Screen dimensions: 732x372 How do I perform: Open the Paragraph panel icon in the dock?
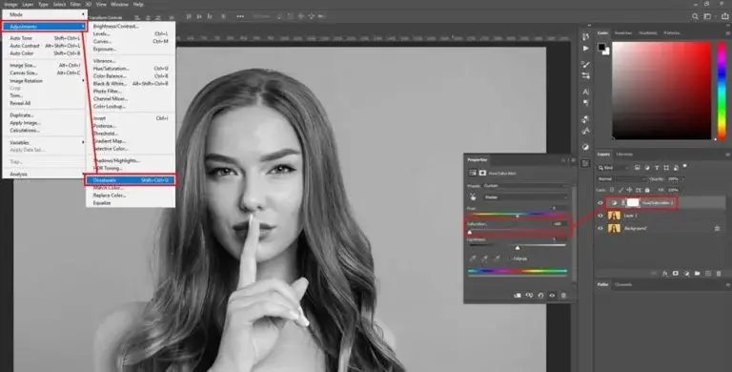[586, 102]
